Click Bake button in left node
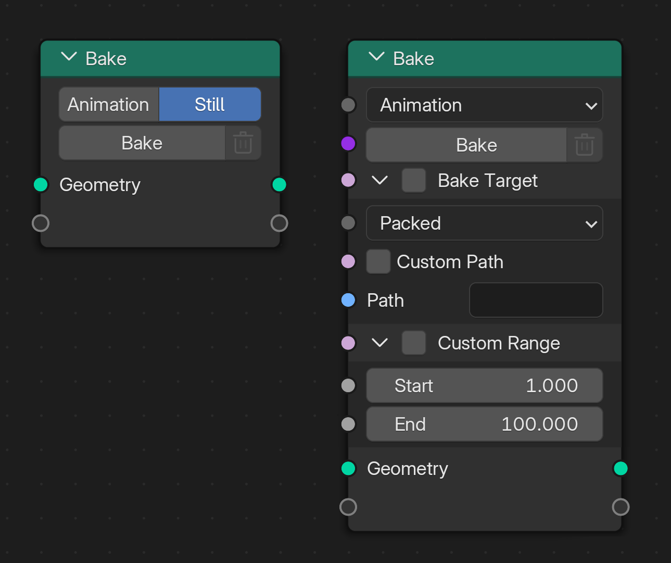 click(x=142, y=143)
